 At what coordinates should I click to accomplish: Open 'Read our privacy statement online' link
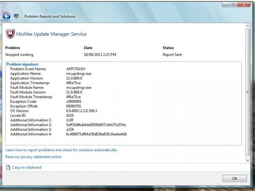(x=33, y=157)
